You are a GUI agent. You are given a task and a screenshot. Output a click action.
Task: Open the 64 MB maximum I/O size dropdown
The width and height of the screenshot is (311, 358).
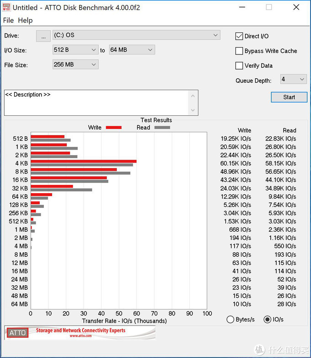tap(132, 50)
